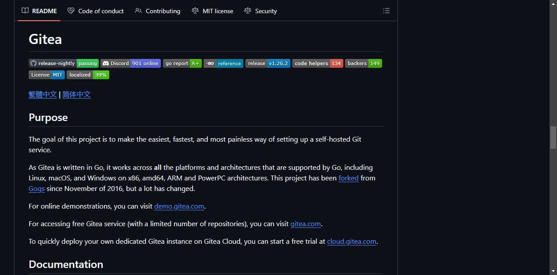Open the Security tab
Image resolution: width=557 pixels, height=275 pixels.
click(260, 11)
